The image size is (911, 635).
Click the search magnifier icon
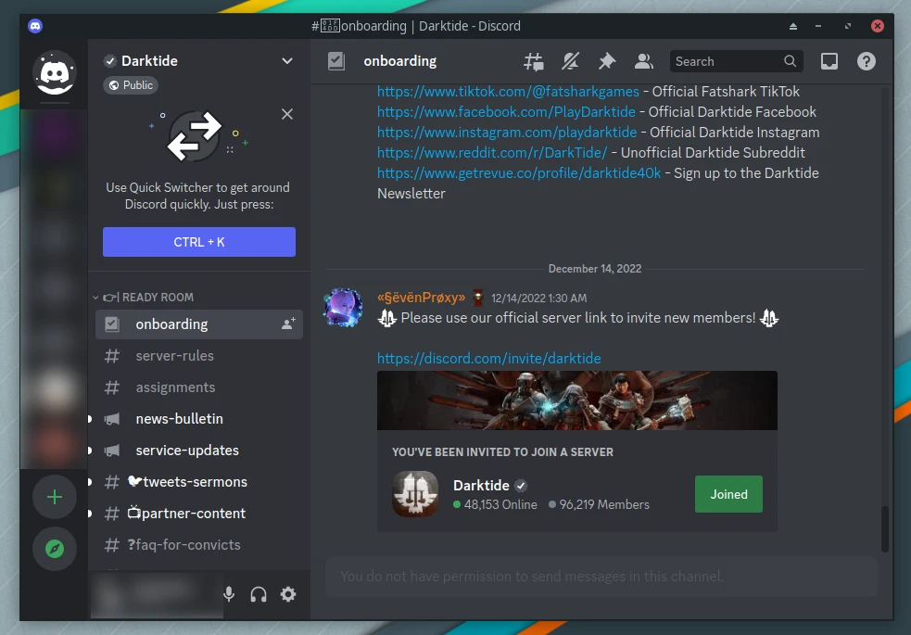(x=790, y=61)
